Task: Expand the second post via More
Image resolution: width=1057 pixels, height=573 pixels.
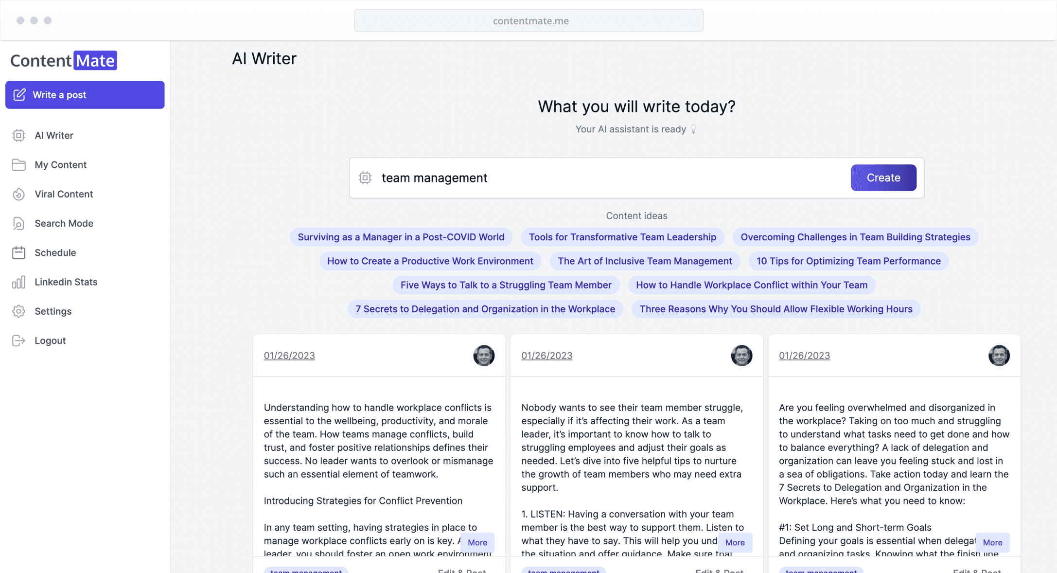Action: click(735, 542)
